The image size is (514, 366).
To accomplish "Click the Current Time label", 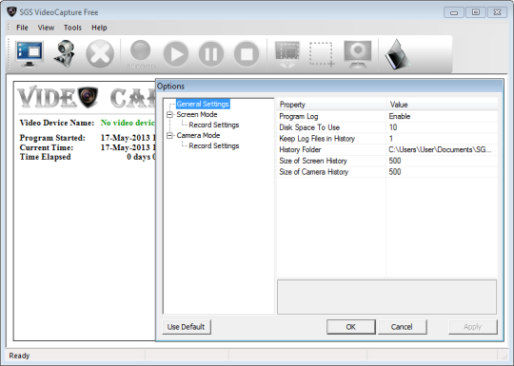I will point(47,147).
